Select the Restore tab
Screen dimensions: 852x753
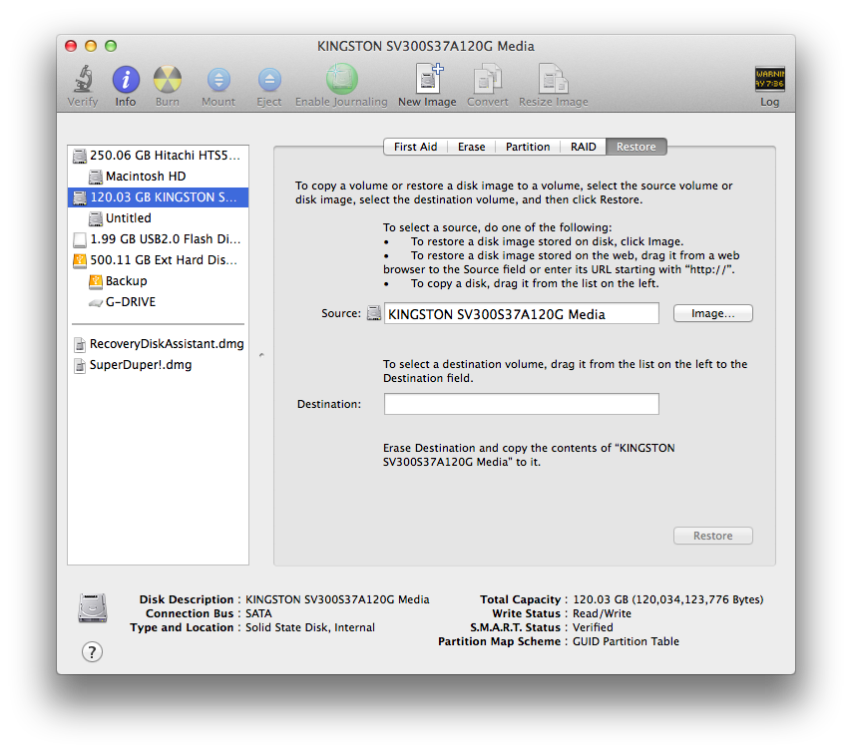pyautogui.click(x=637, y=147)
